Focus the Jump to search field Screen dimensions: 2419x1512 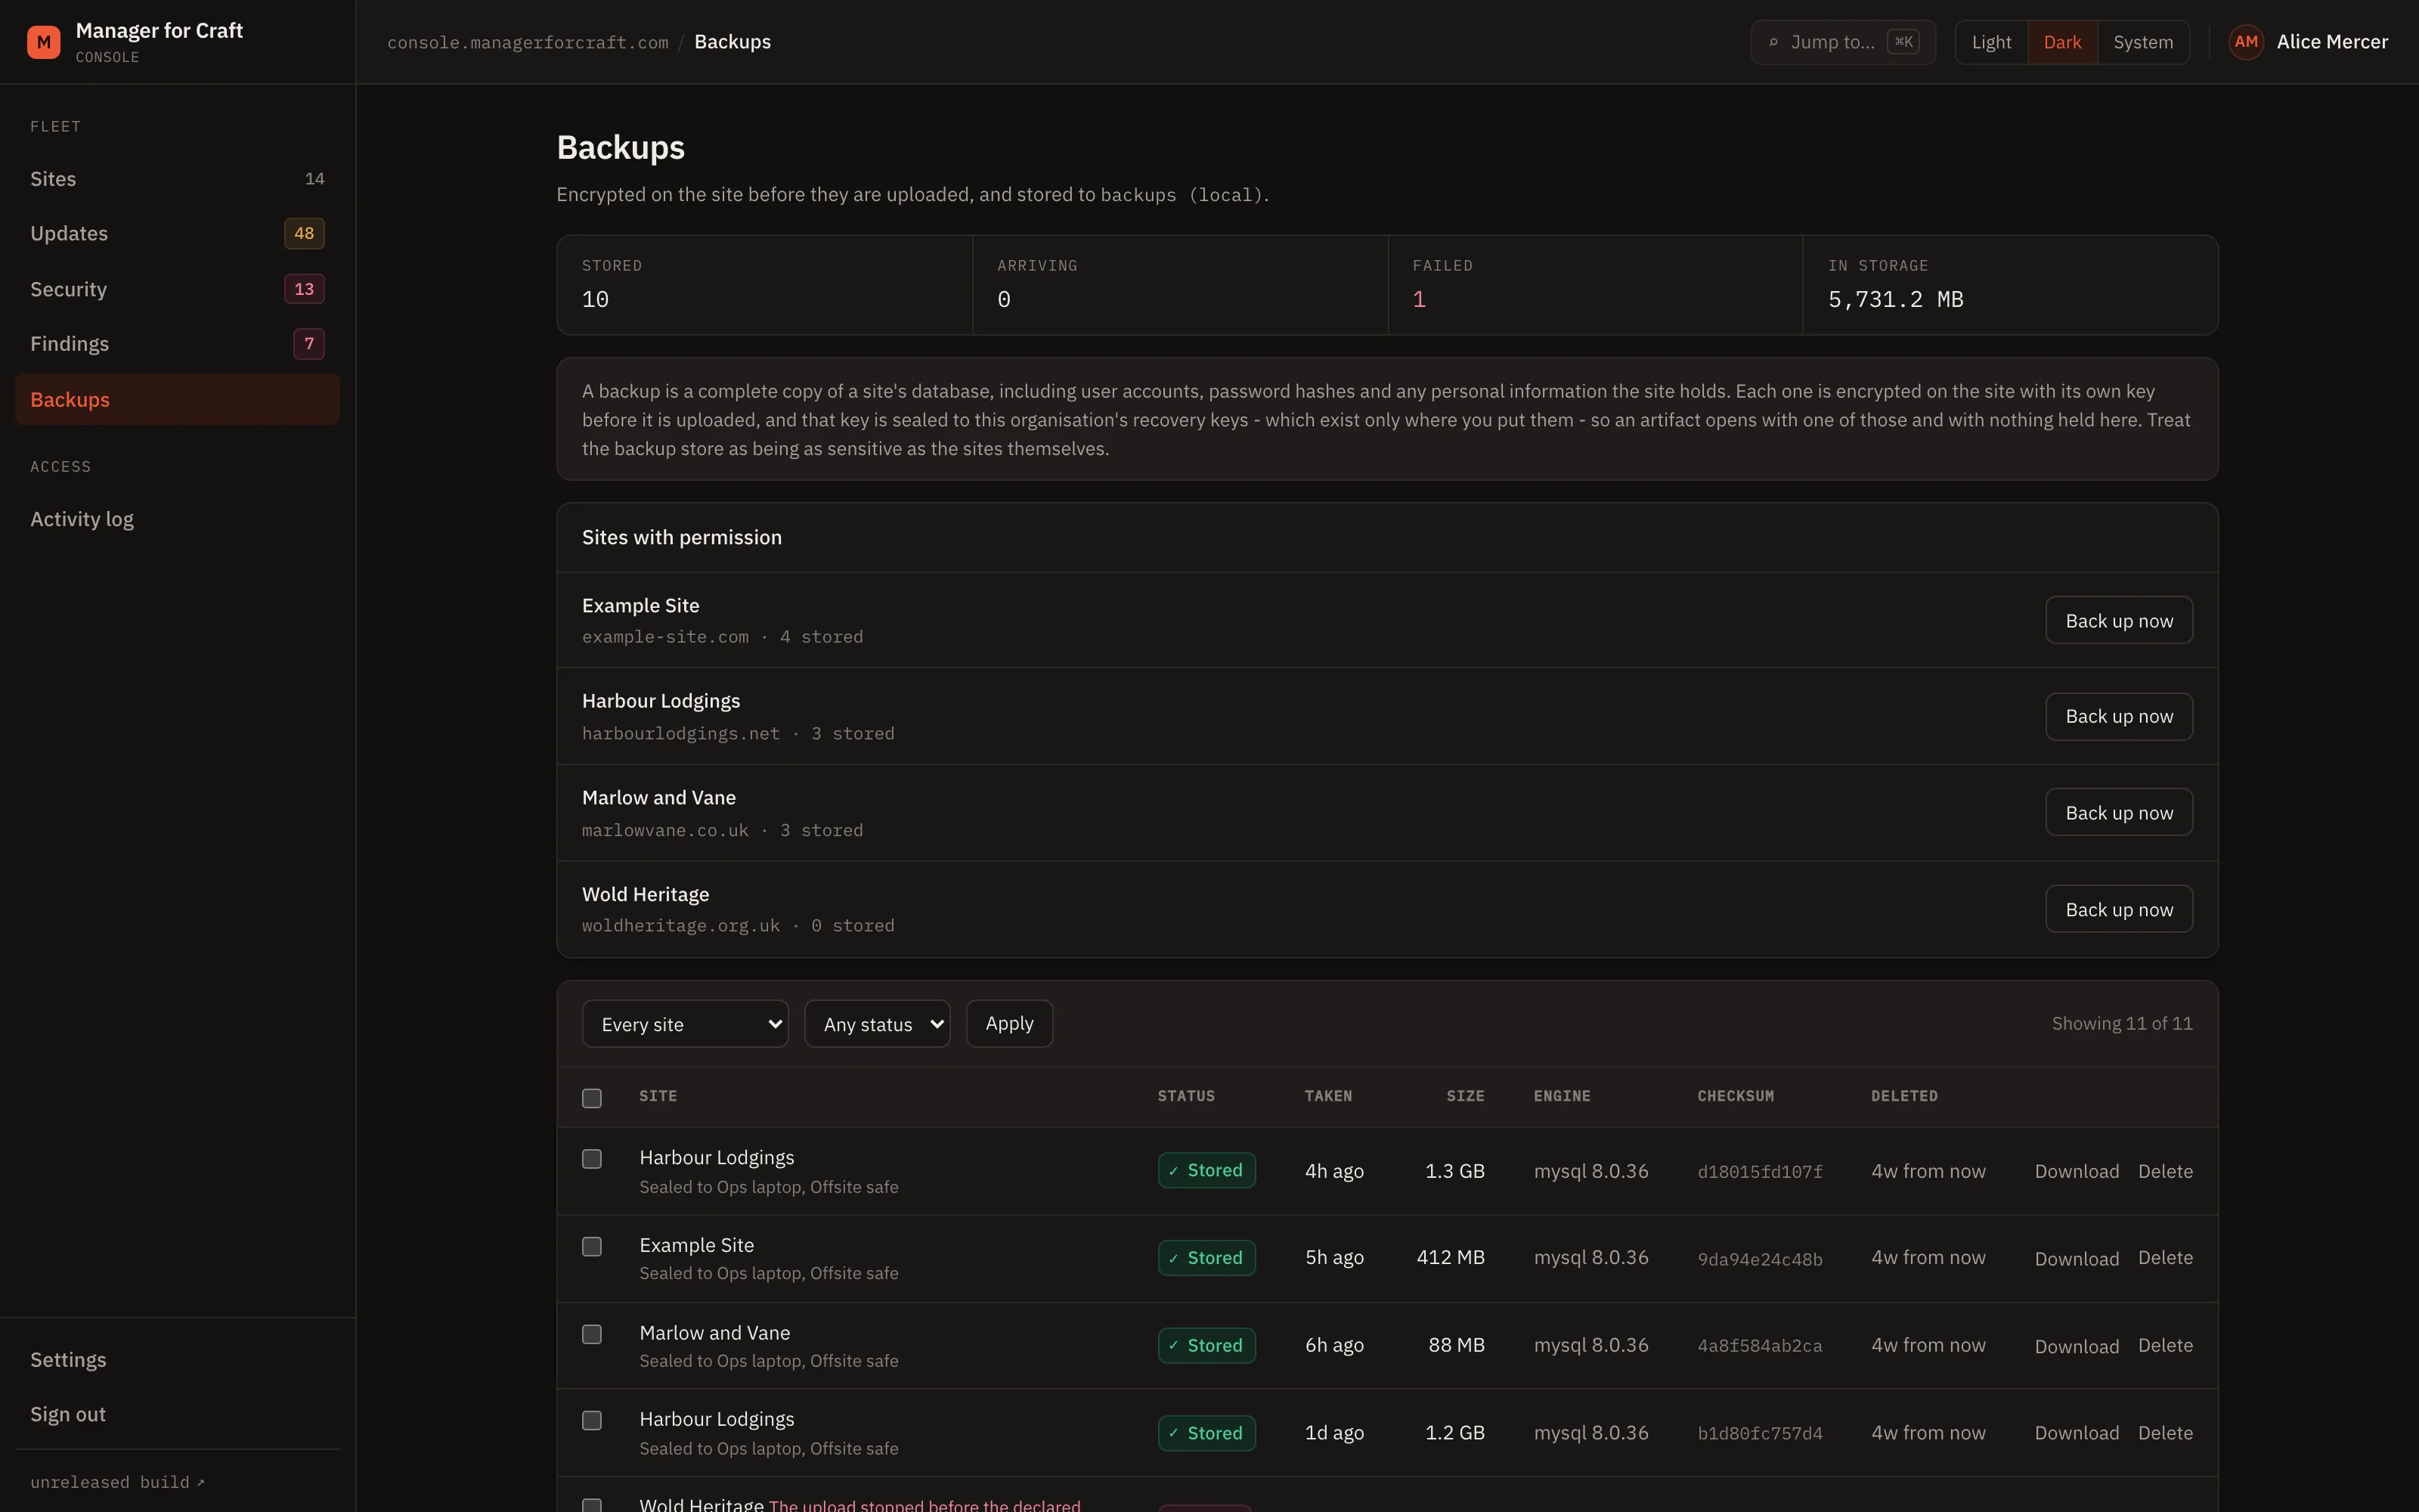point(1842,42)
